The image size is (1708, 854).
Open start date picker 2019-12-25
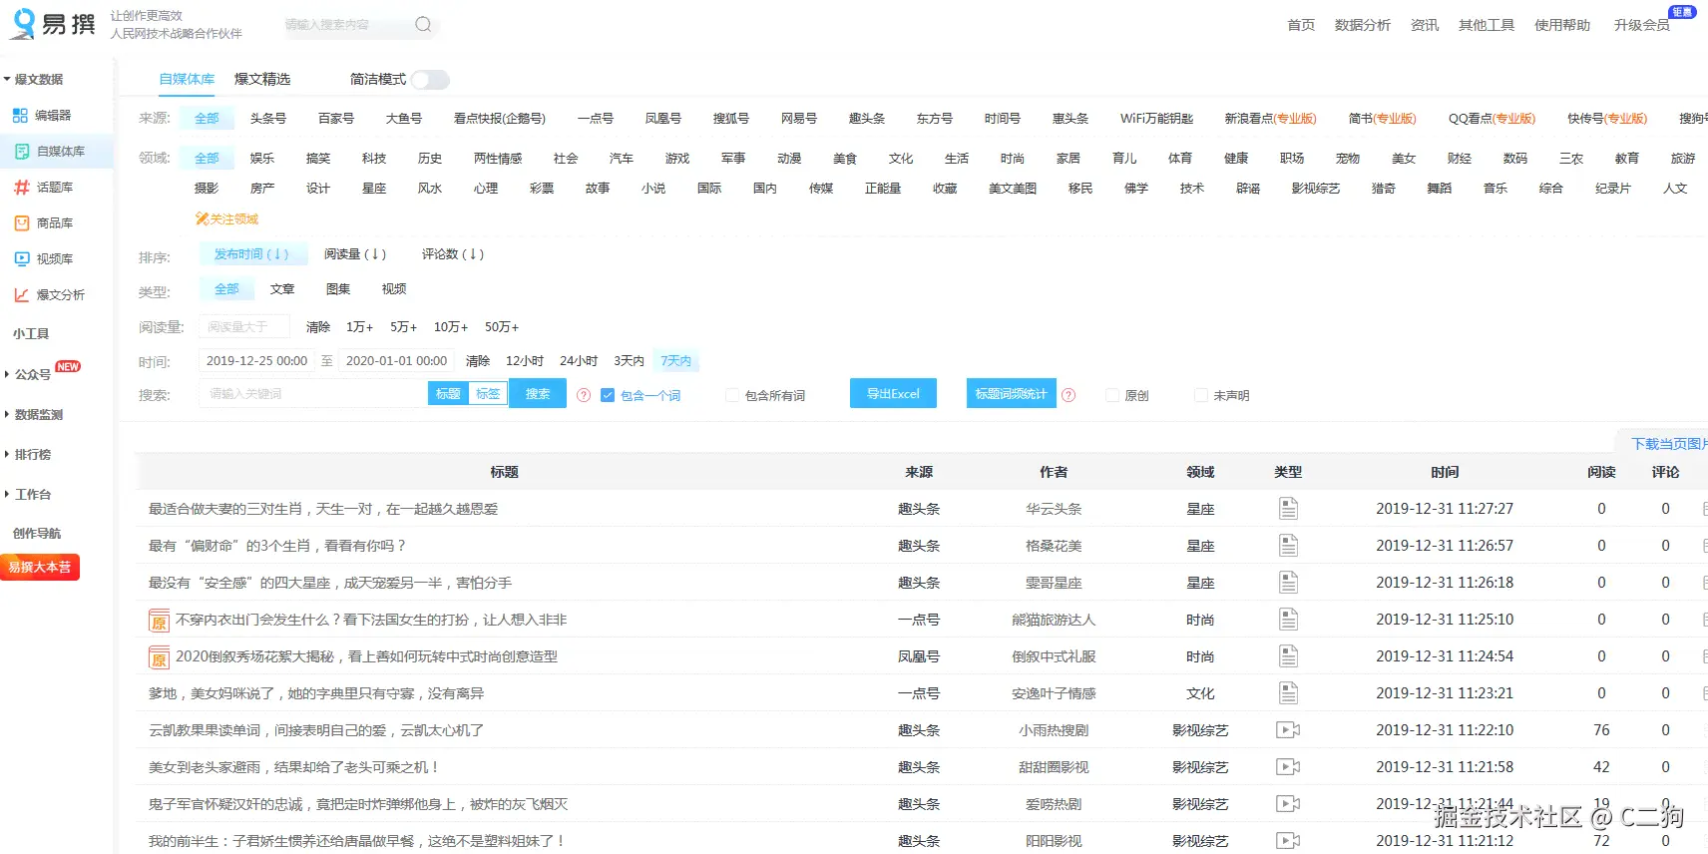256,361
